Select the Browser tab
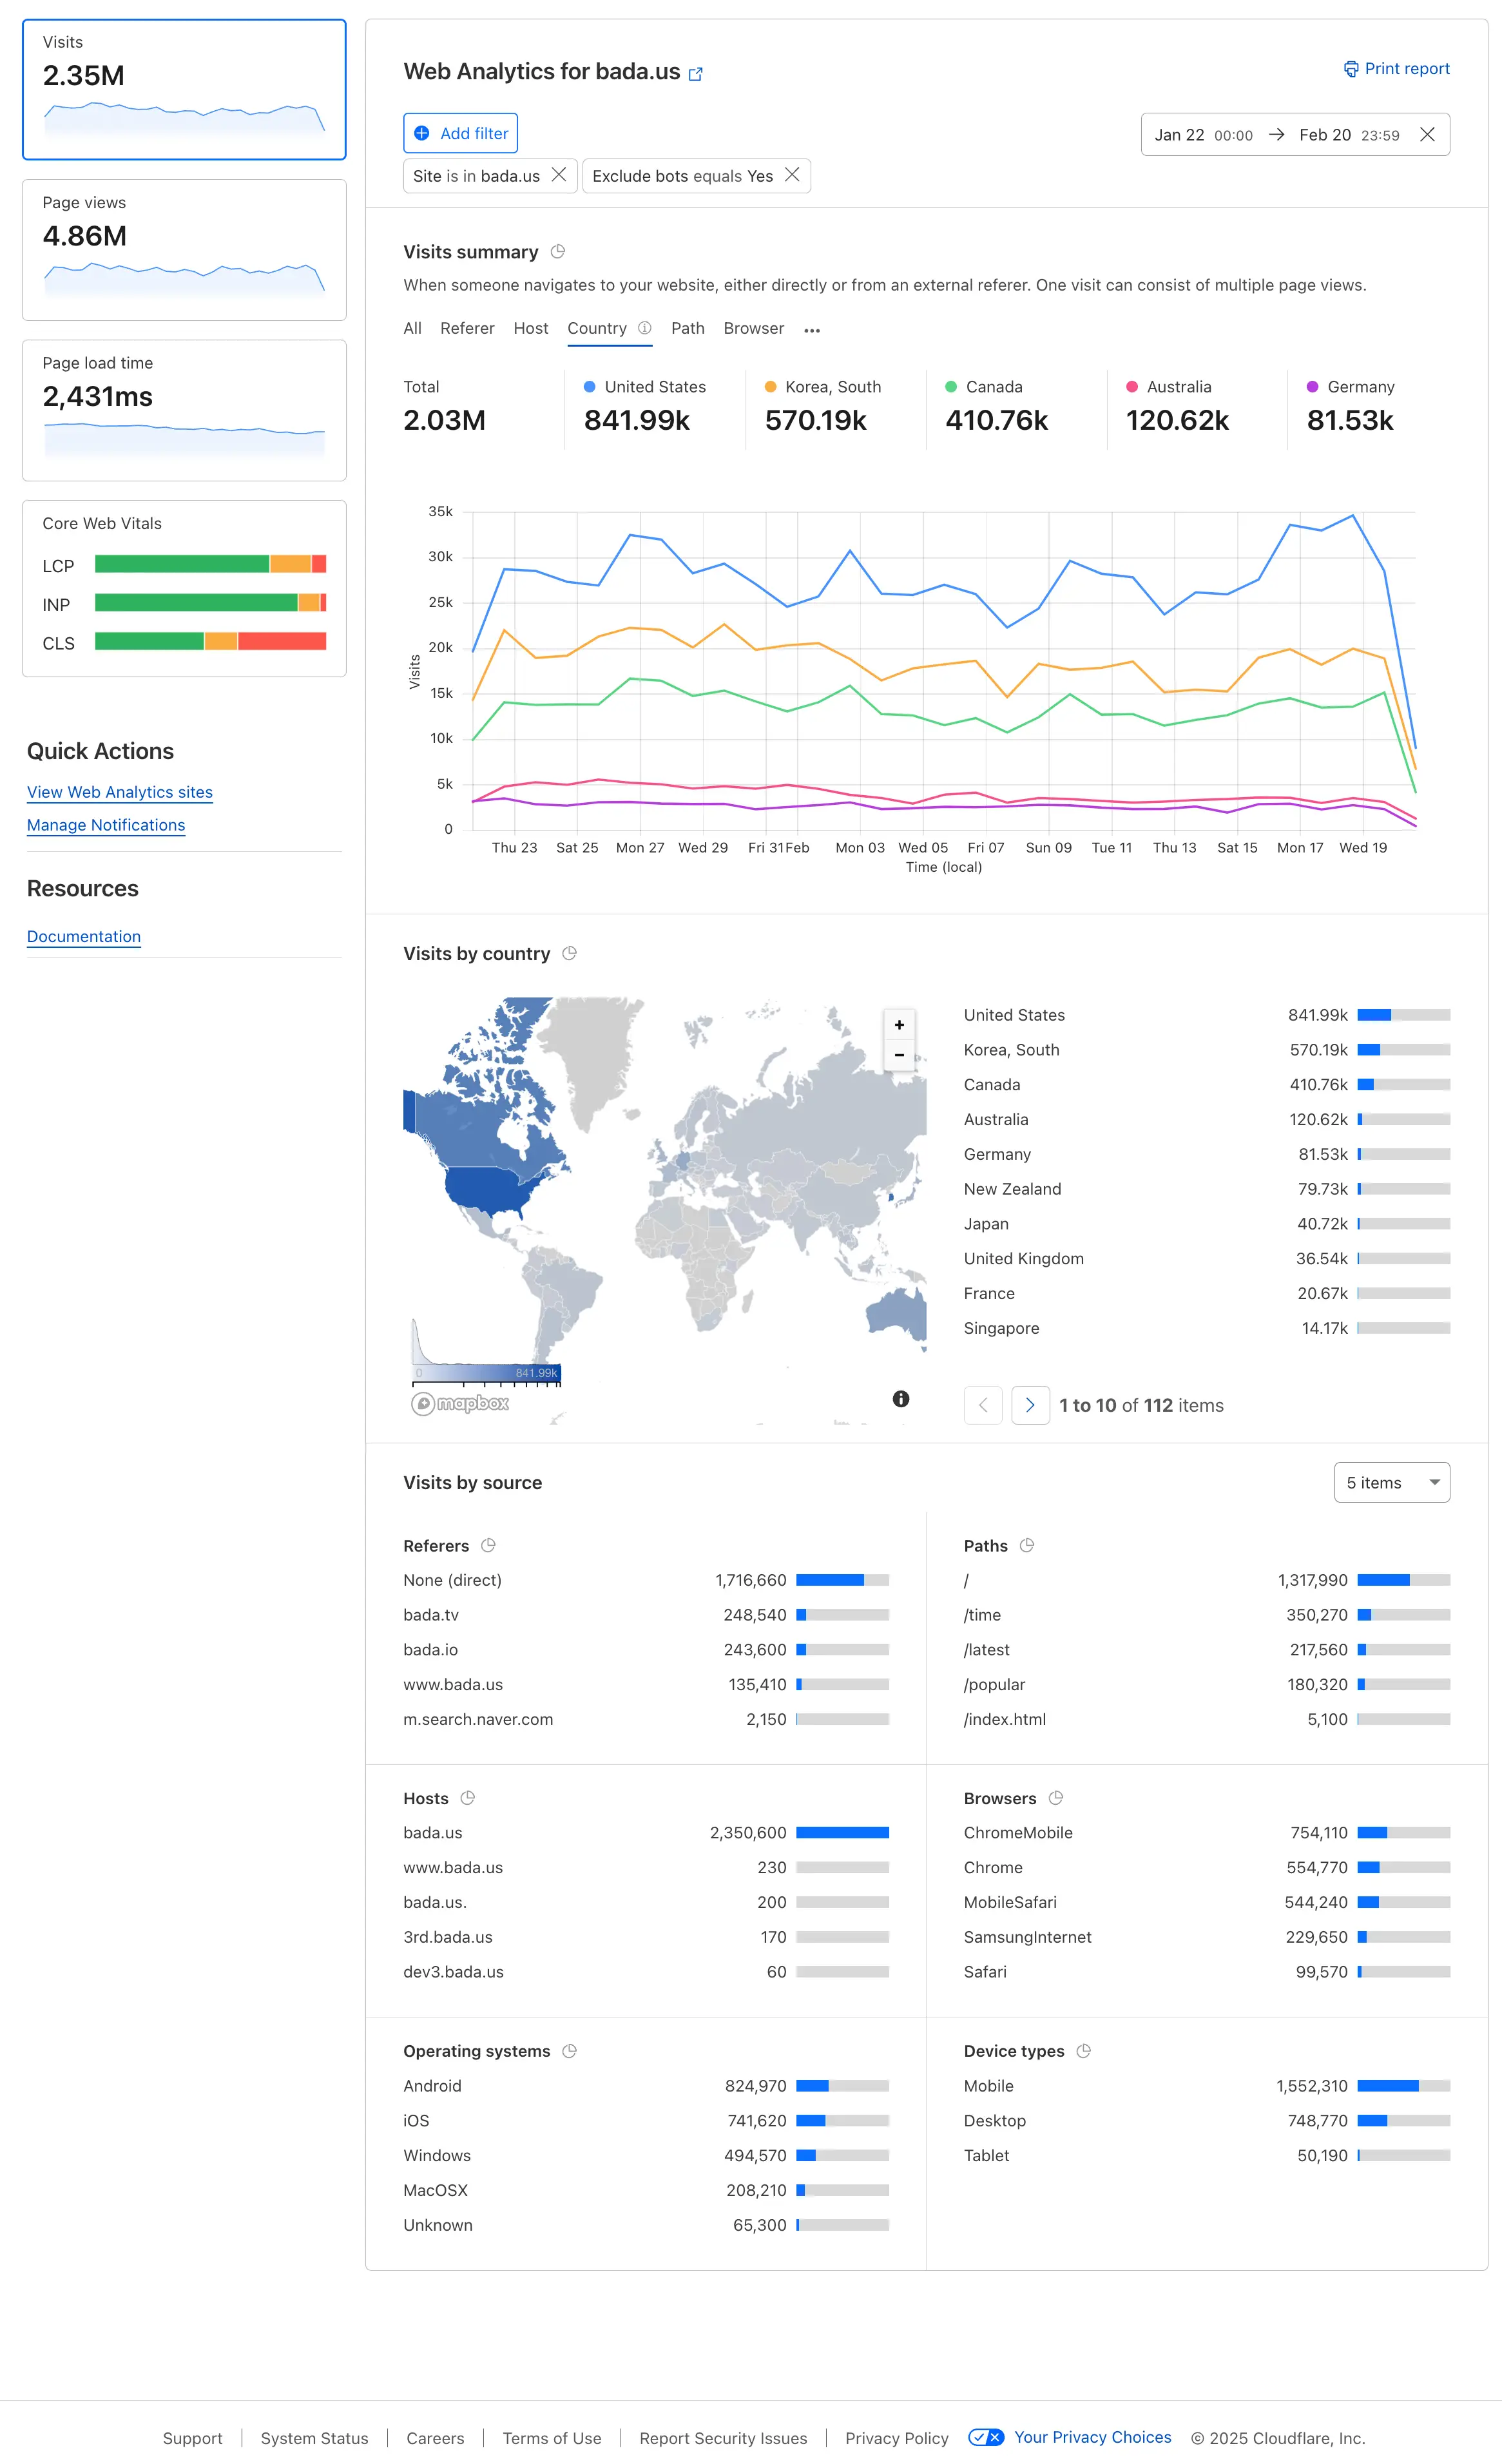Screen dimensions: 1502x2464 tap(753, 329)
